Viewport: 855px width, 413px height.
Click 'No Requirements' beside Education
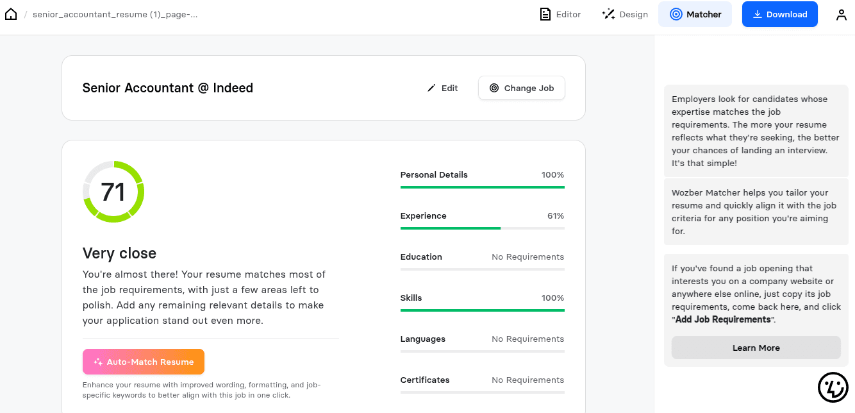(528, 257)
